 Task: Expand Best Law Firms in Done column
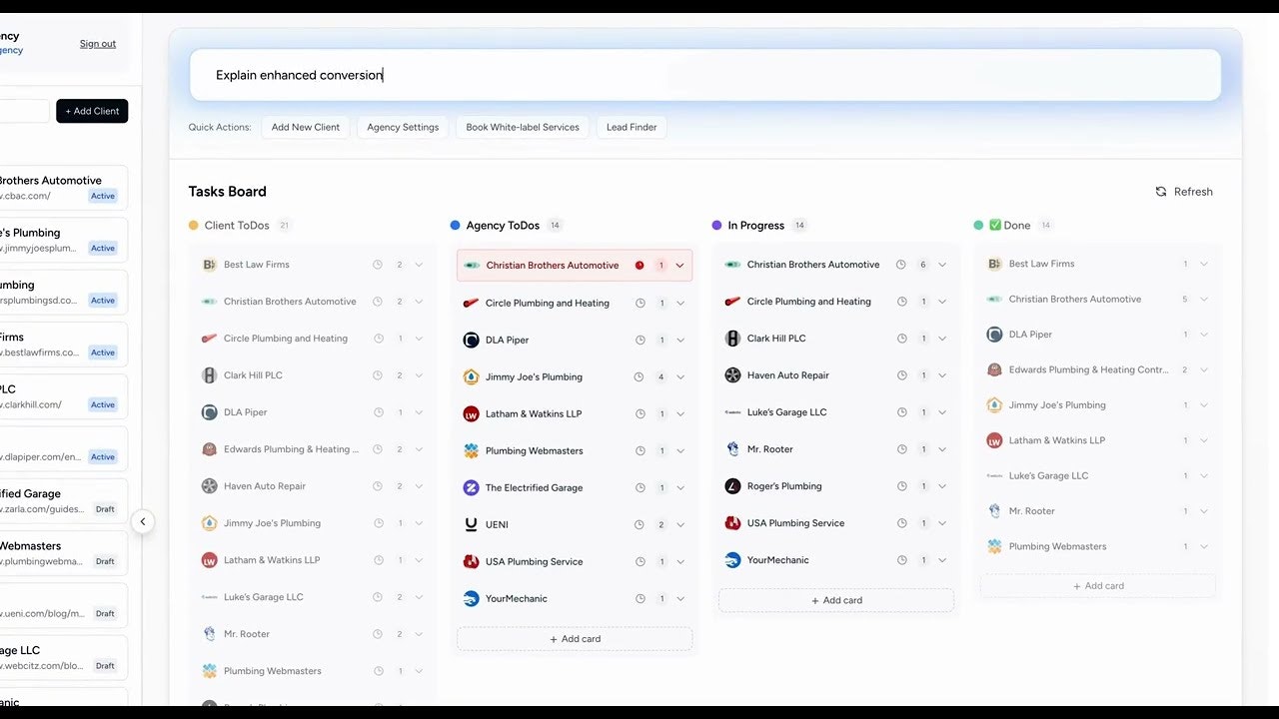click(1204, 265)
